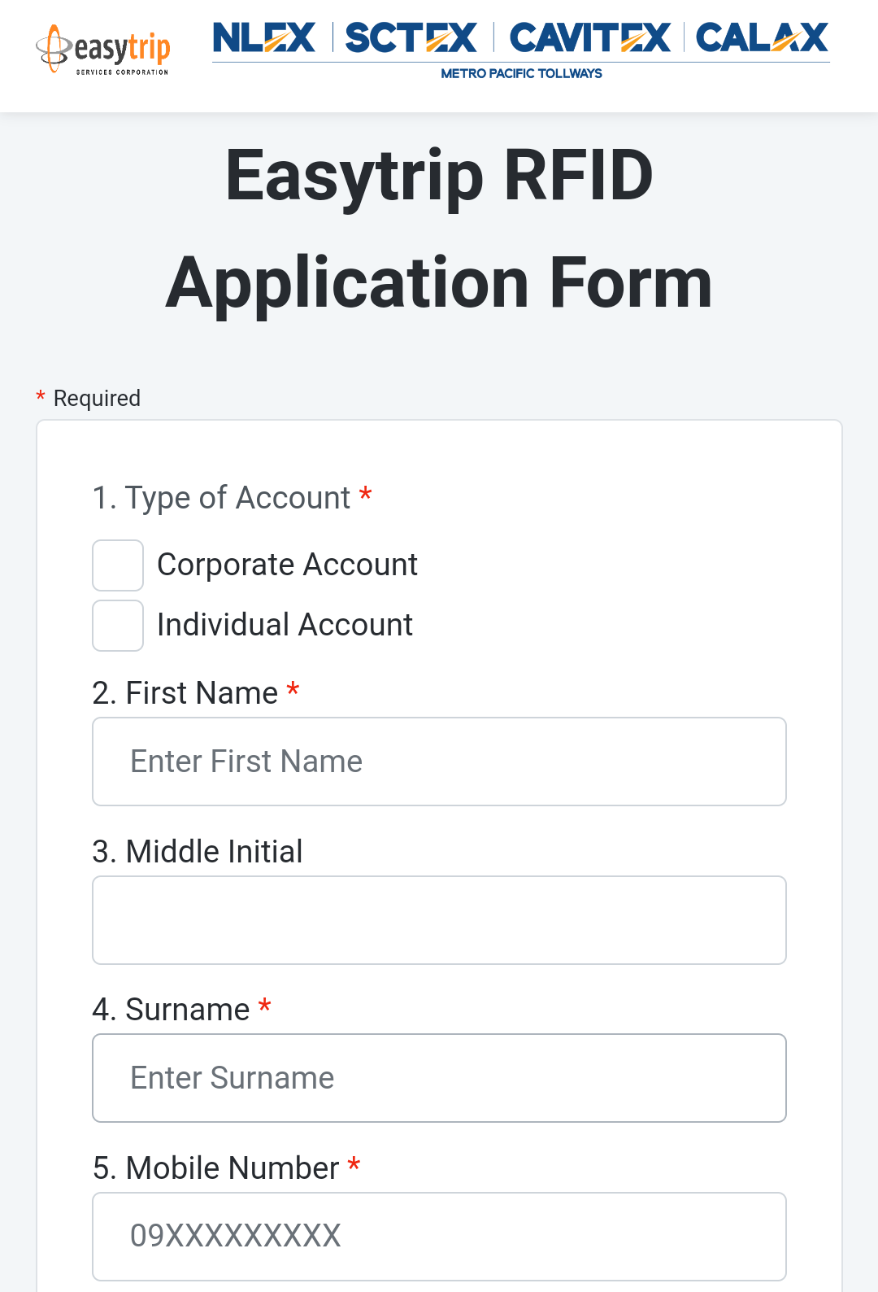Check the Corporate Account checkbox
Viewport: 878px width, 1292px height.
(118, 565)
